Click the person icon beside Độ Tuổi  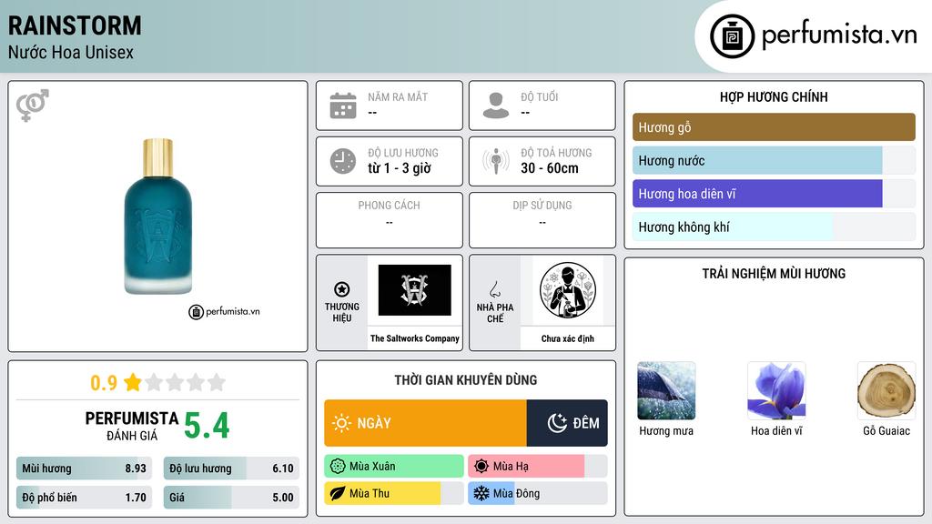tap(496, 106)
